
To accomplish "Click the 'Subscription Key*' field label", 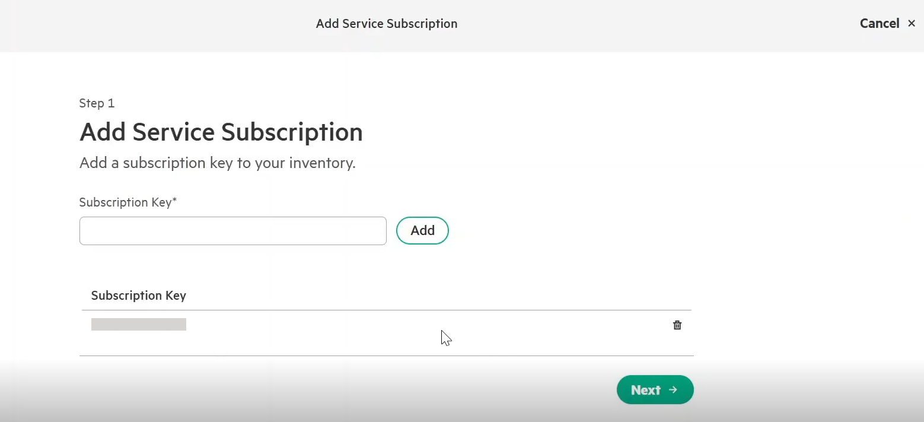I will (128, 202).
